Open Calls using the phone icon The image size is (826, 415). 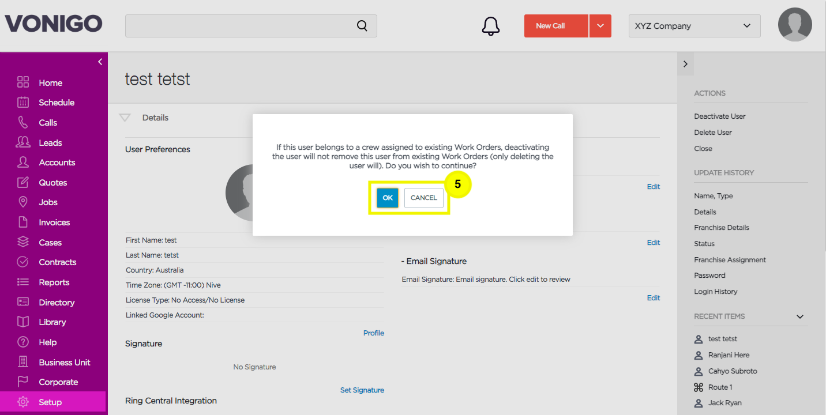[x=23, y=123]
